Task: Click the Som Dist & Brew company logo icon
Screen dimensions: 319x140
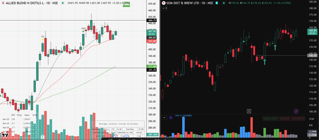Action: (164, 3)
